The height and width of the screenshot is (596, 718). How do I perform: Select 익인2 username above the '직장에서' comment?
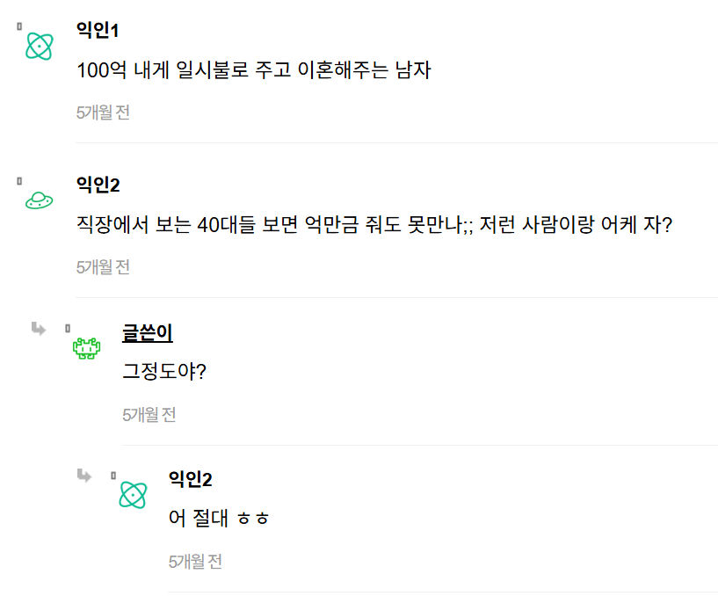(x=98, y=185)
